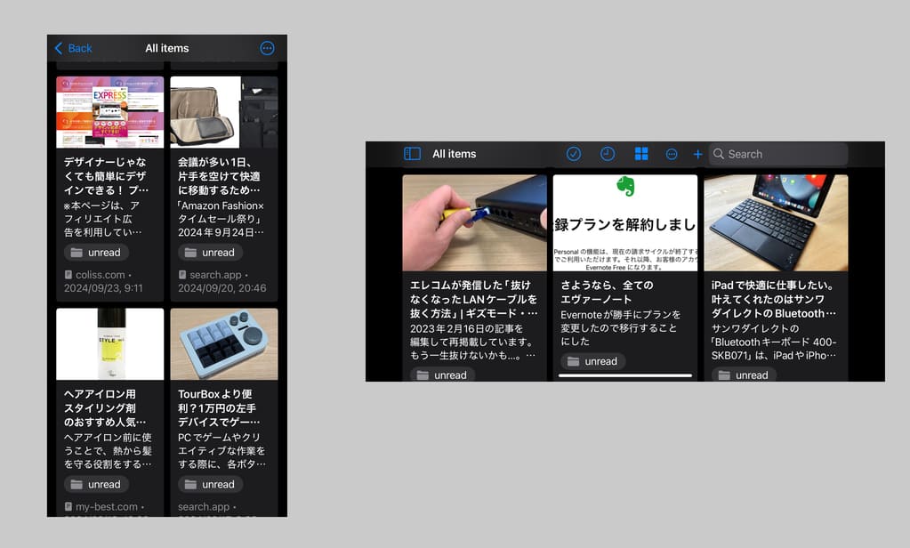Tap unread tag on LAN cable card
This screenshot has width=910, height=548.
tap(442, 375)
